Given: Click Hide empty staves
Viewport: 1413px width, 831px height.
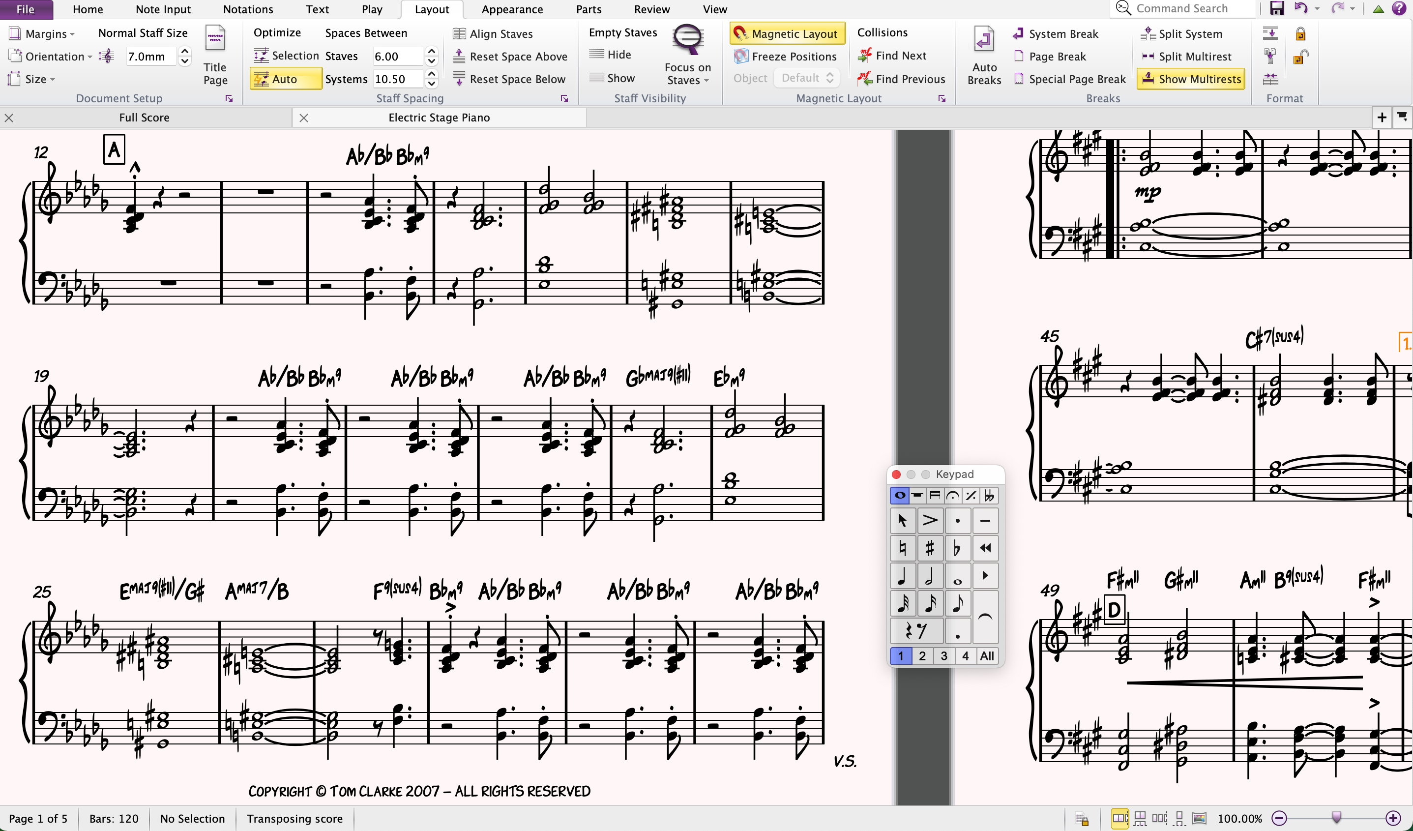Looking at the screenshot, I should click(611, 55).
